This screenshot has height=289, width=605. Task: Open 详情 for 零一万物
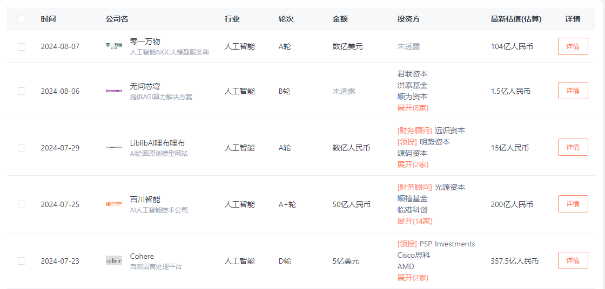point(573,46)
